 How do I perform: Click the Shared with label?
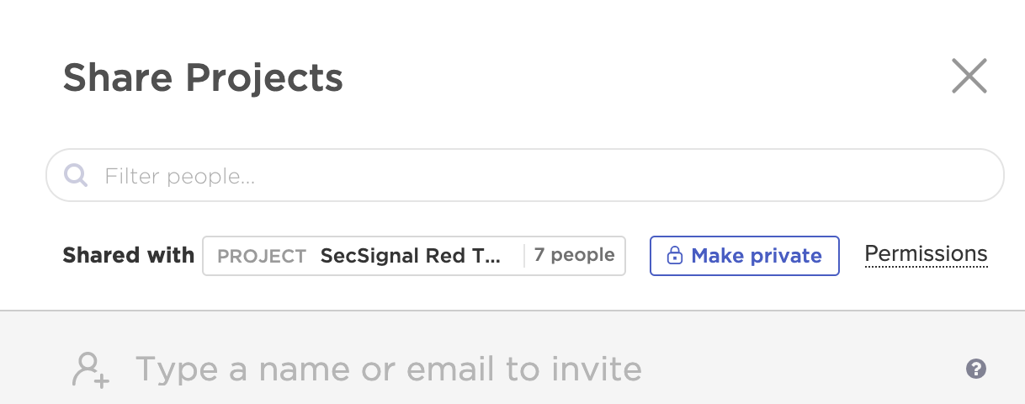tap(129, 255)
